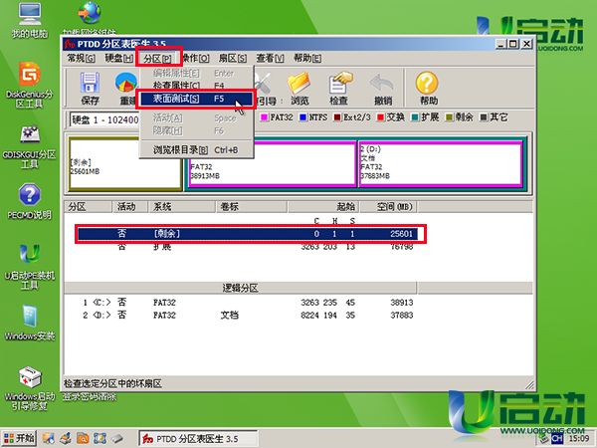Screen dimensions: 597x448
Task: Click the 逻辑分区 section header
Action: pyautogui.click(x=240, y=288)
